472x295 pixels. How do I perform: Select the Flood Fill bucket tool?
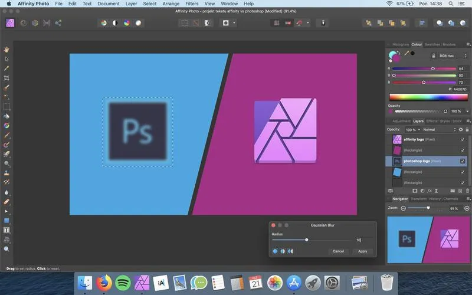6,116
